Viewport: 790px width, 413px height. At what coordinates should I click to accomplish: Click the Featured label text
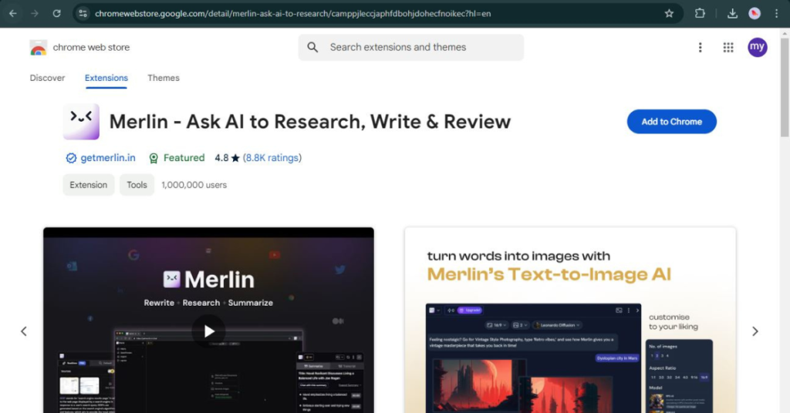pos(184,158)
